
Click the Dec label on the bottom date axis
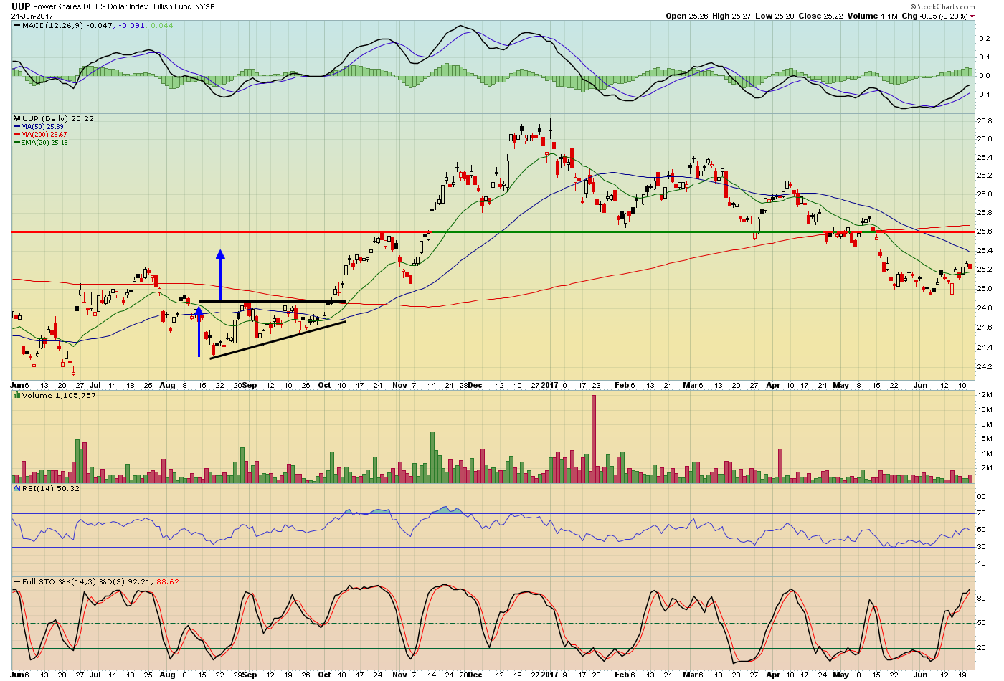click(475, 675)
